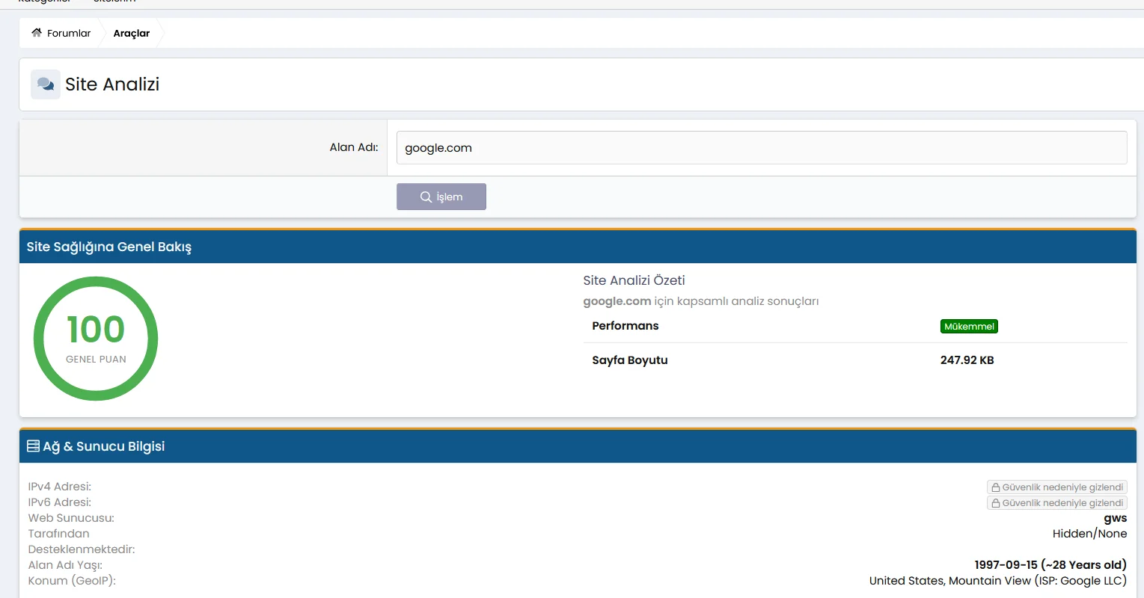Screen dimensions: 1144x598
Task: Click the magnifier icon in the İşlem button
Action: pos(426,197)
